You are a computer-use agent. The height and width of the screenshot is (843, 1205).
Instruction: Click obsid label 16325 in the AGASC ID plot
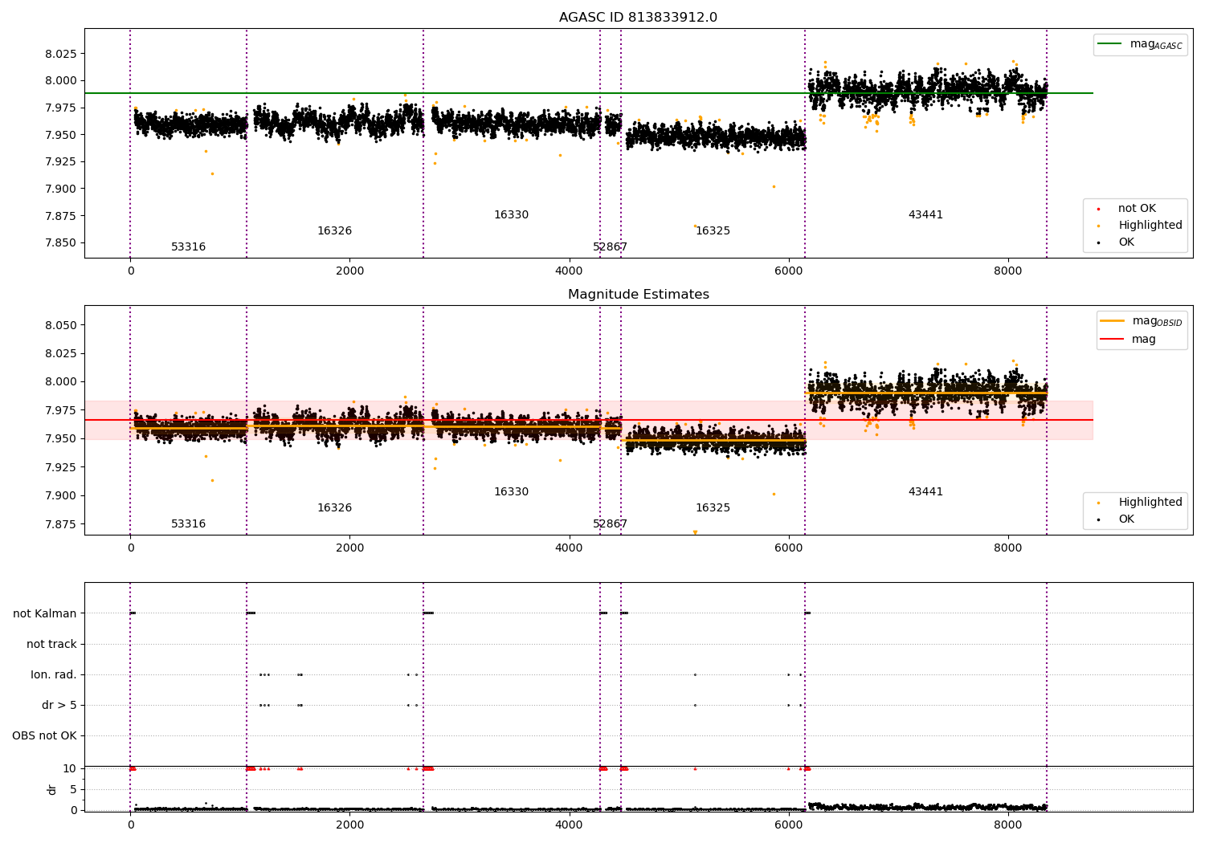(x=713, y=231)
